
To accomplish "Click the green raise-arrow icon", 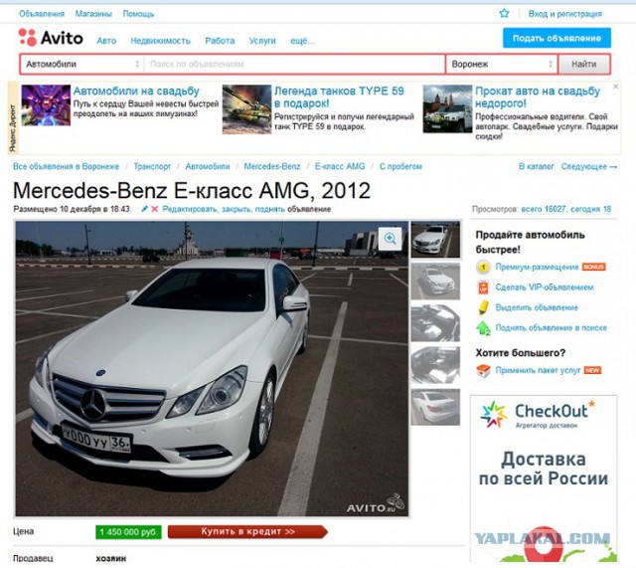I will 483,328.
